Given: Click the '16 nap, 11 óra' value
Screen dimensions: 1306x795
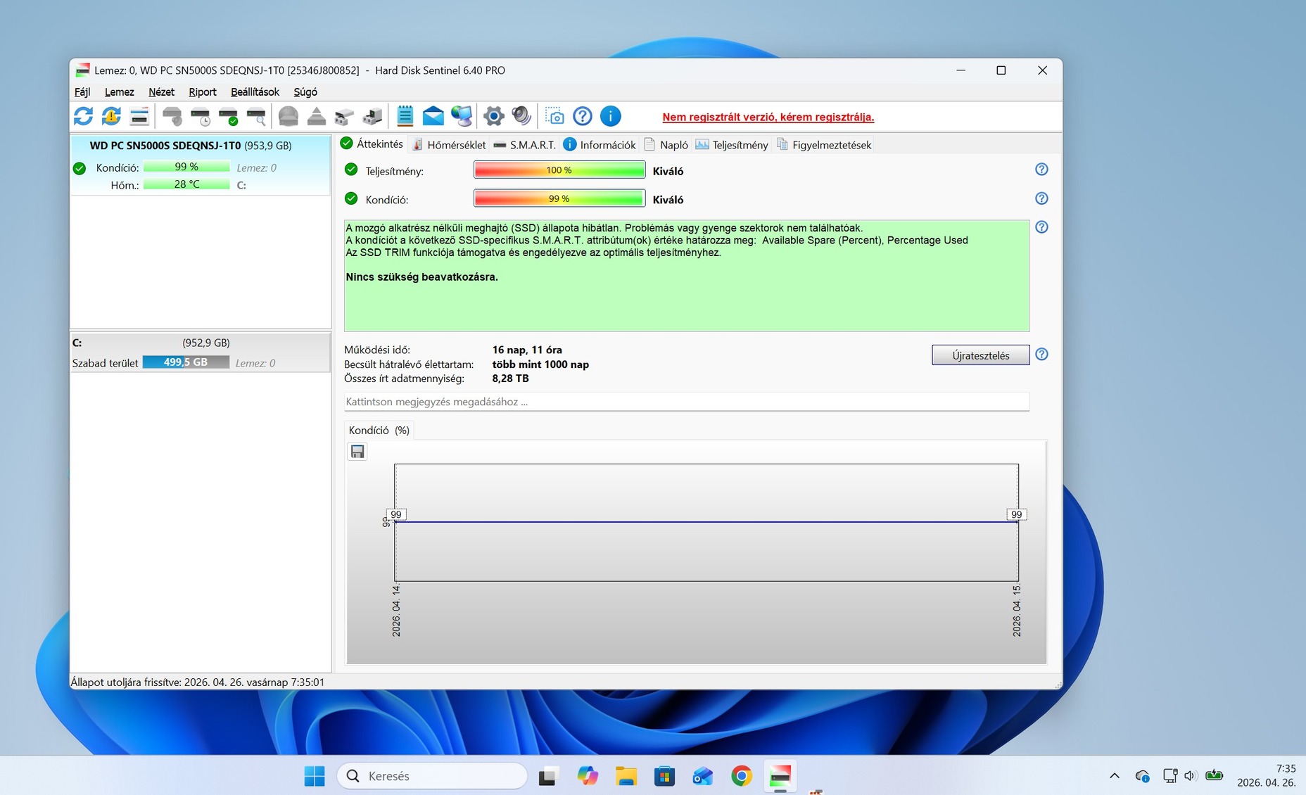Looking at the screenshot, I should click(x=527, y=350).
